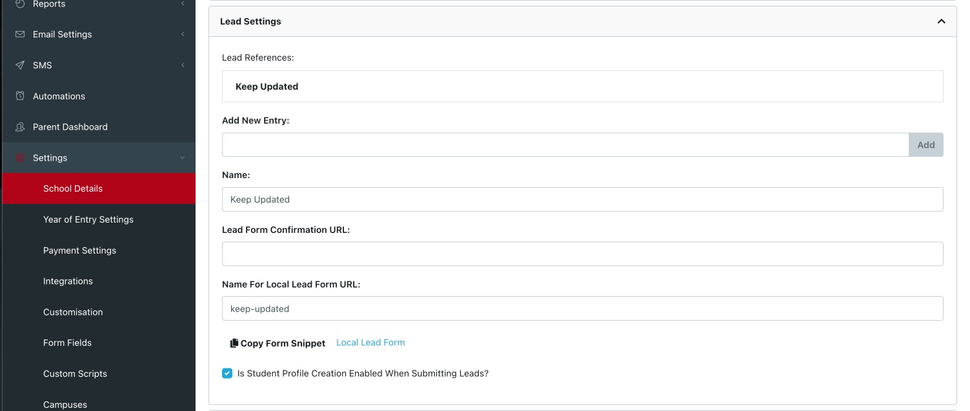Click the Reports history icon in sidebar

coord(19,4)
